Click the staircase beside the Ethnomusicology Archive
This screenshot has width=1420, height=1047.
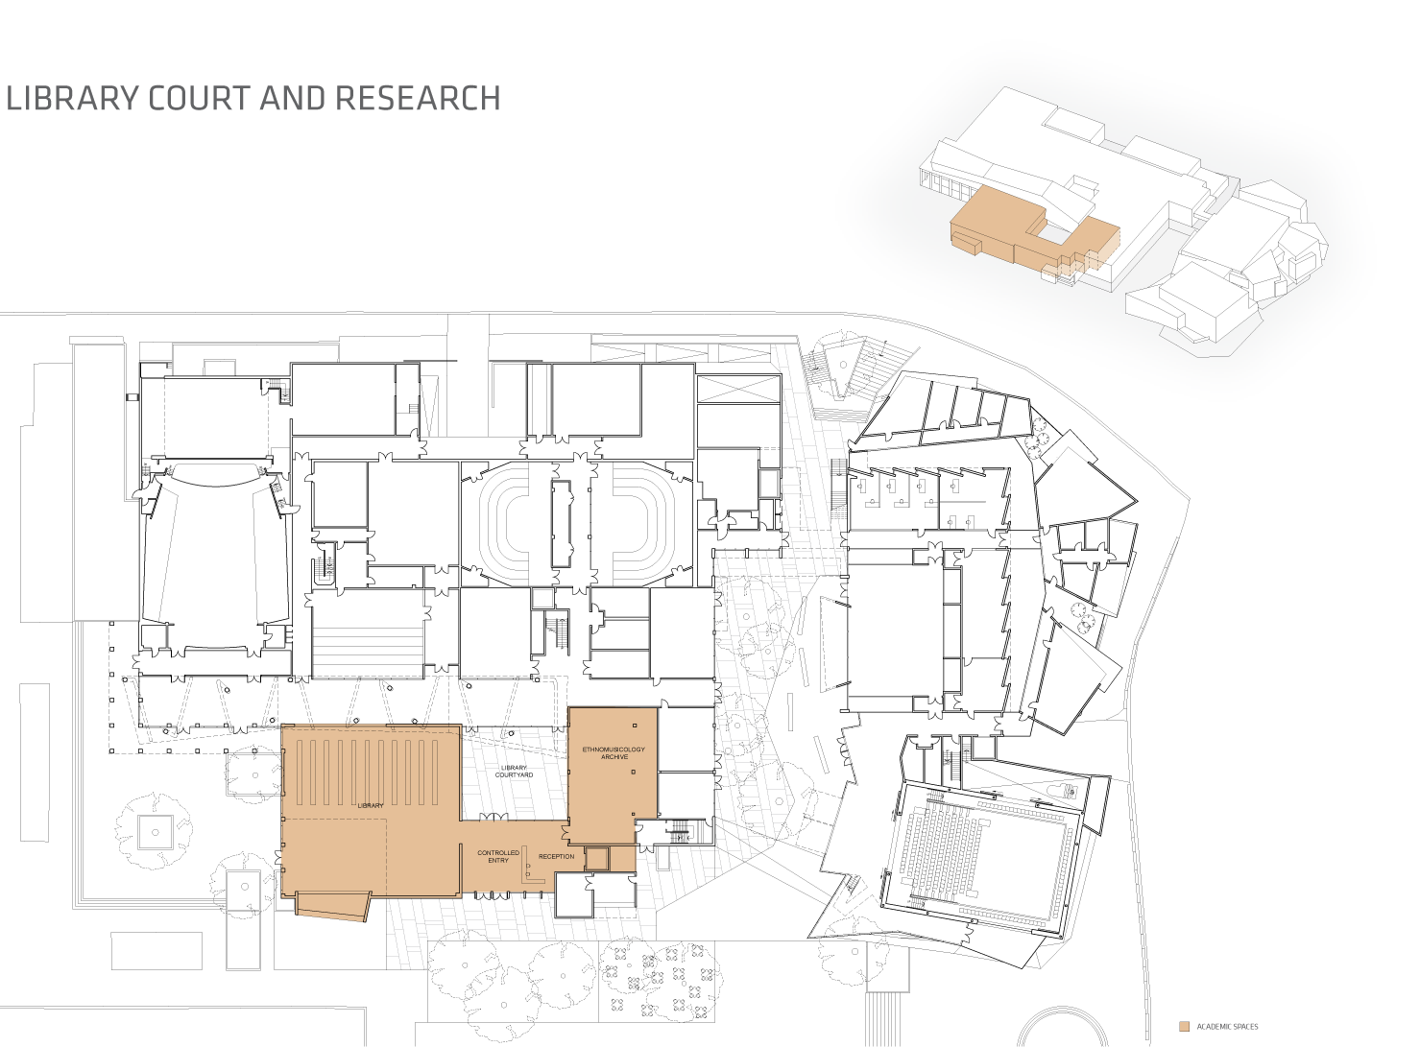click(679, 833)
